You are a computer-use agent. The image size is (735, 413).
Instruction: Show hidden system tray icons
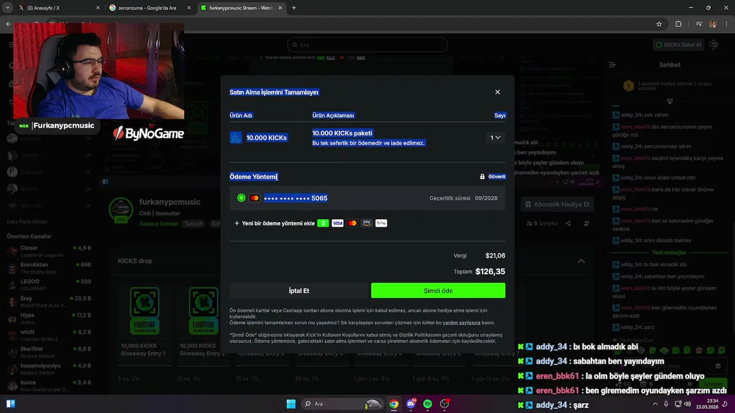coord(655,404)
